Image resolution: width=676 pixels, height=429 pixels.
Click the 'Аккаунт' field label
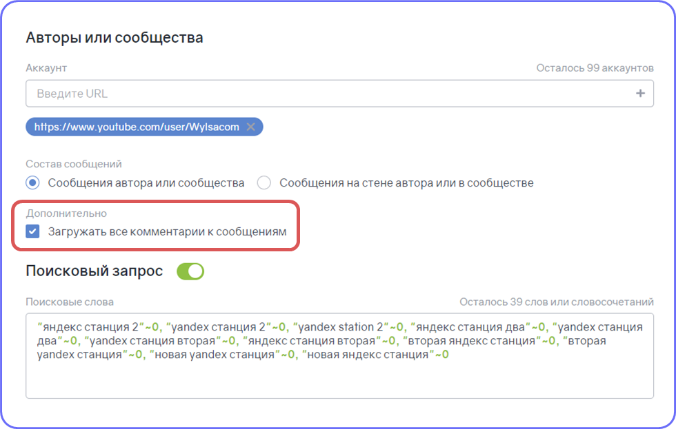tap(46, 68)
